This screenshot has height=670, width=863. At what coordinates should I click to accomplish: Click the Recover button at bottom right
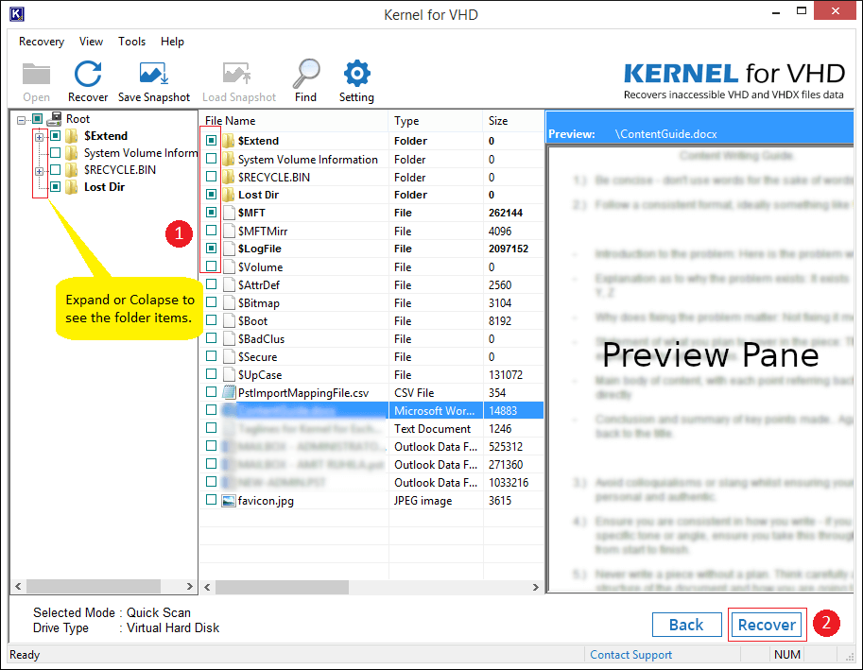coord(767,625)
